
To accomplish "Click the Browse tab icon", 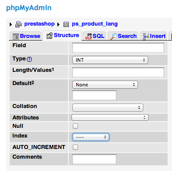I will (16, 37).
